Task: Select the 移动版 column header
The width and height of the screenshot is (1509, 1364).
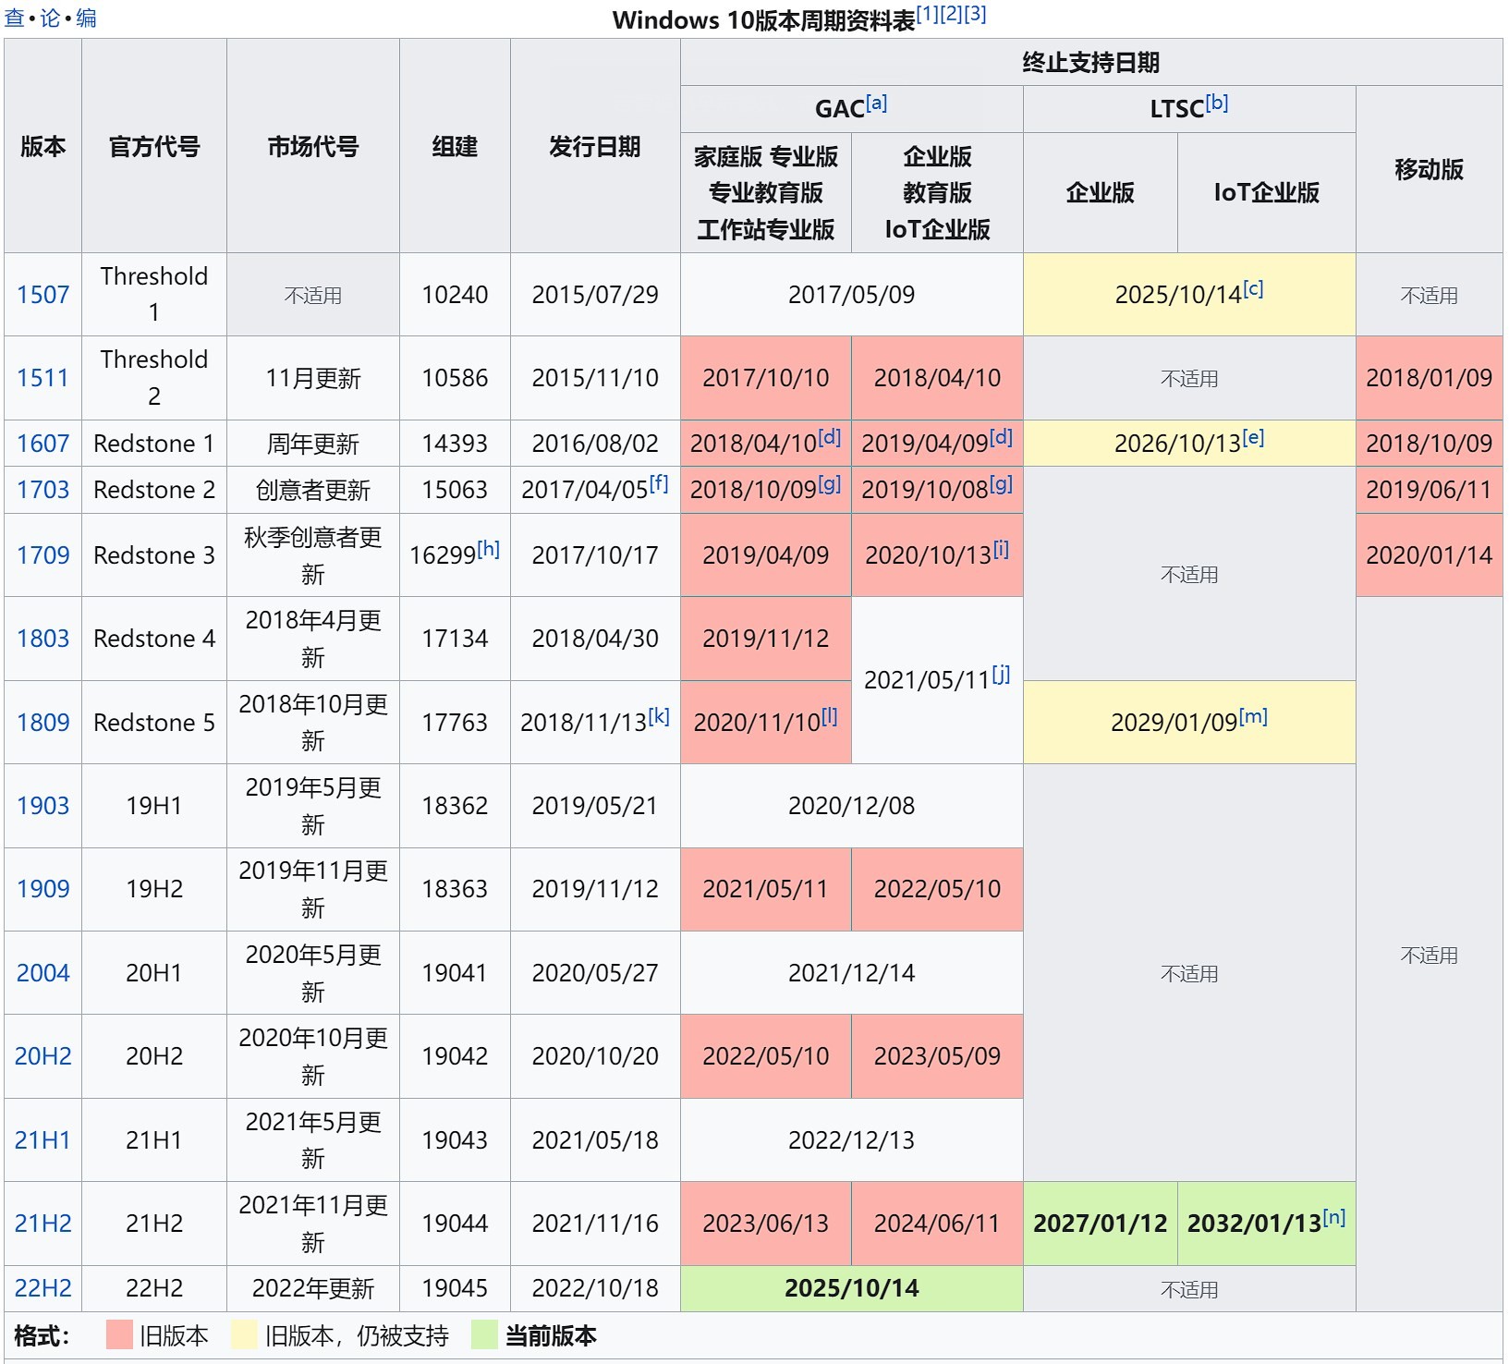Action: [1430, 169]
